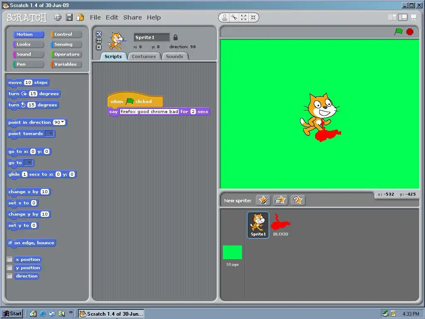This screenshot has width=425, height=319.
Task: Select the Variables block category
Action: [x=66, y=64]
